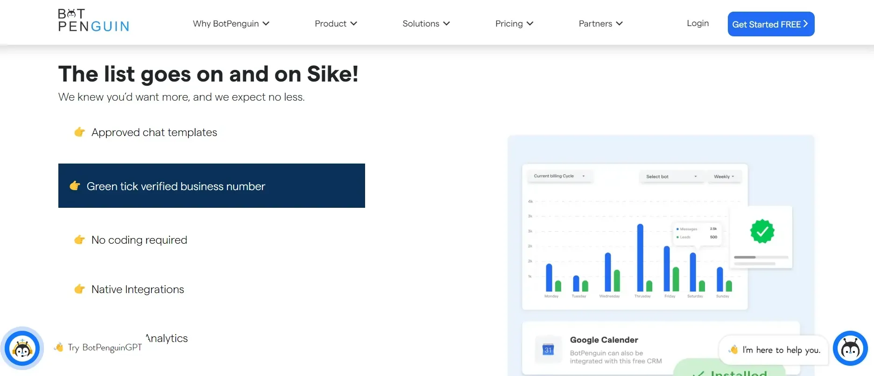Click pointing hand icon beside Native Integrations
874x376 pixels.
pyautogui.click(x=79, y=289)
